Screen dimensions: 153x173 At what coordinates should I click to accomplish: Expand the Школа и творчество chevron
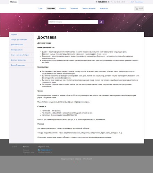pyautogui.click(x=32, y=60)
